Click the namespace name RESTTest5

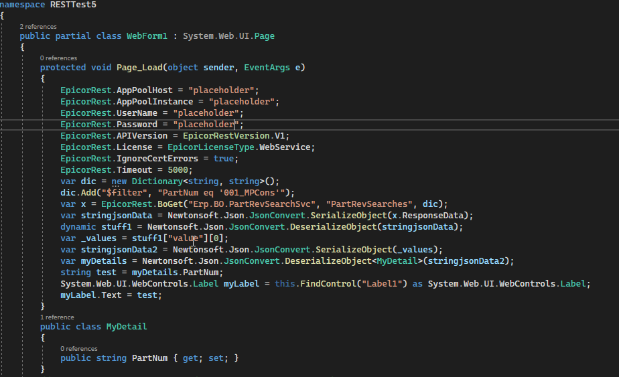[x=73, y=5]
